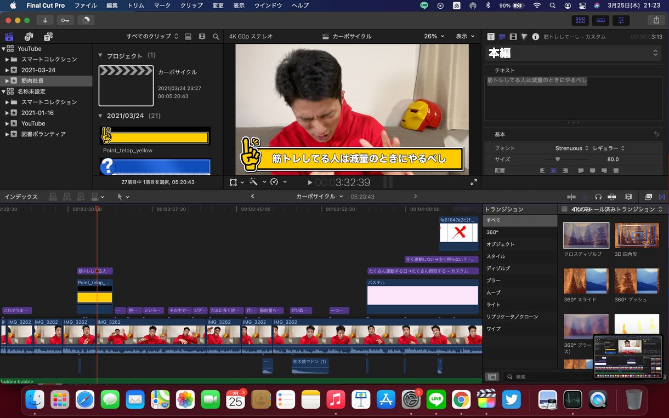Open the ファイル menu
Viewport: 669px width, 418px height.
click(85, 5)
